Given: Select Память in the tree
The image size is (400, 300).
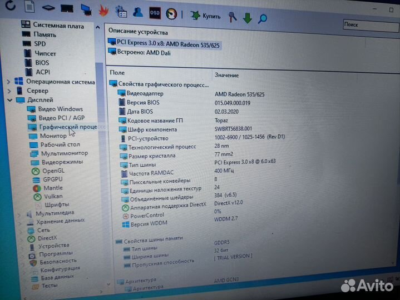Looking at the screenshot, I should tap(39, 34).
